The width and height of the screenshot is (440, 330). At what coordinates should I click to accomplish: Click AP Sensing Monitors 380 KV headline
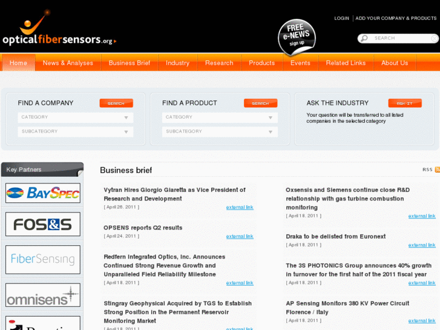[347, 308]
